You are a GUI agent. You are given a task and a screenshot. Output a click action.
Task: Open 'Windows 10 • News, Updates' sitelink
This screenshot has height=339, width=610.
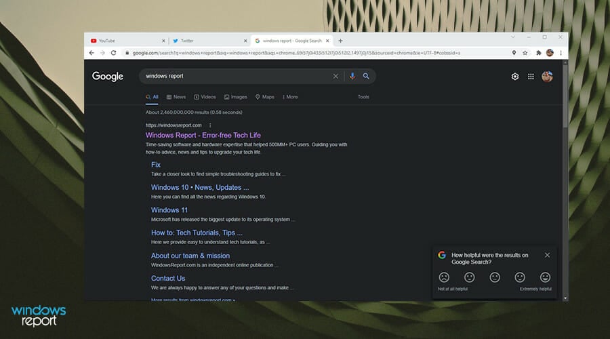click(200, 187)
